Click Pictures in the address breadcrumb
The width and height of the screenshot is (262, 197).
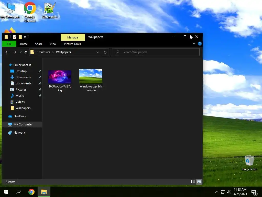pos(45,52)
